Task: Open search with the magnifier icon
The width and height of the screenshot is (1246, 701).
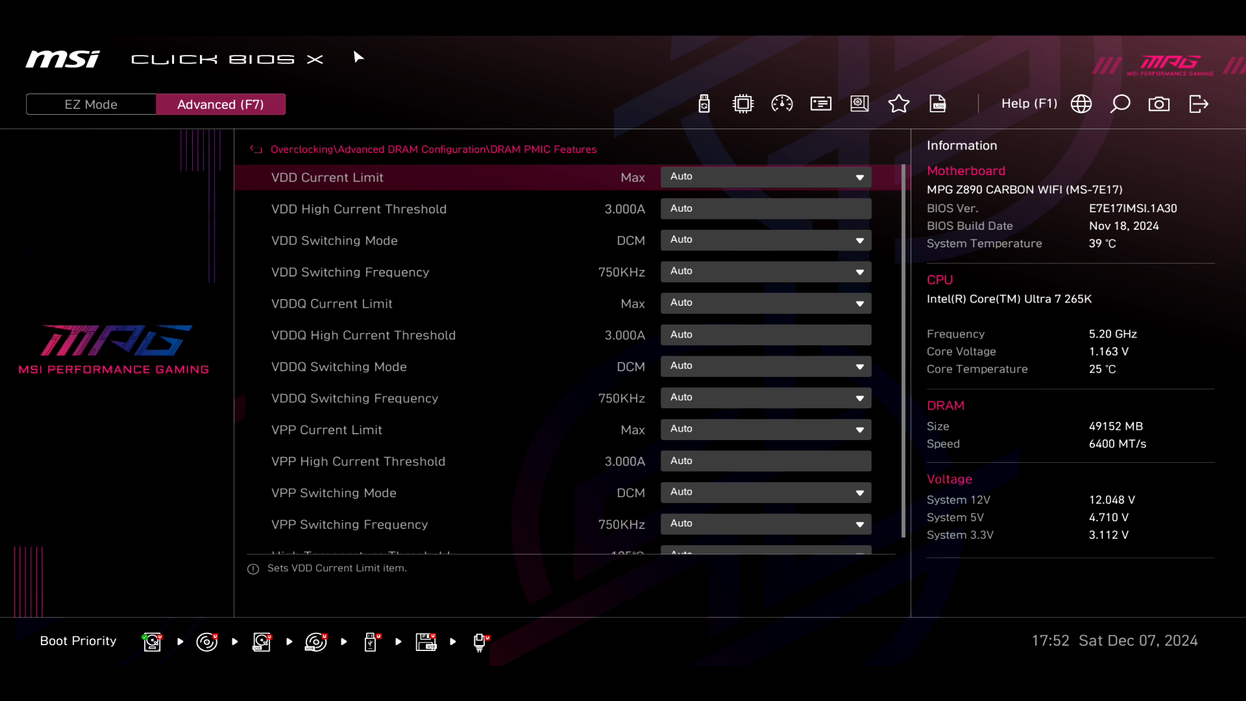Action: (x=1120, y=104)
